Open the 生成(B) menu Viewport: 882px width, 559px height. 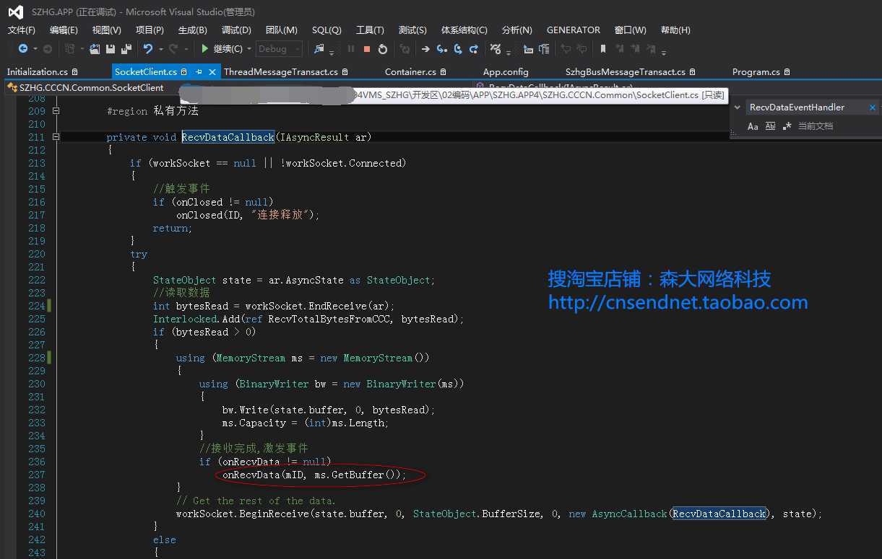point(192,30)
